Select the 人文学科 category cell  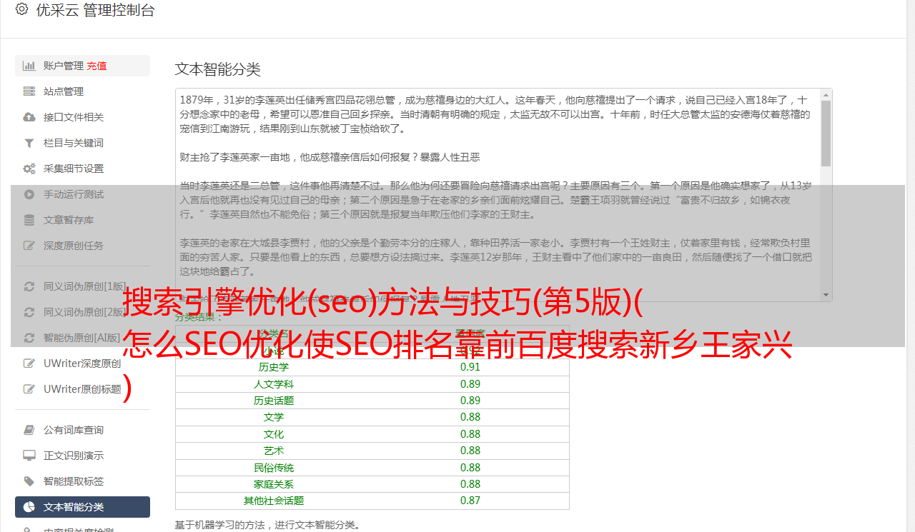tap(274, 384)
